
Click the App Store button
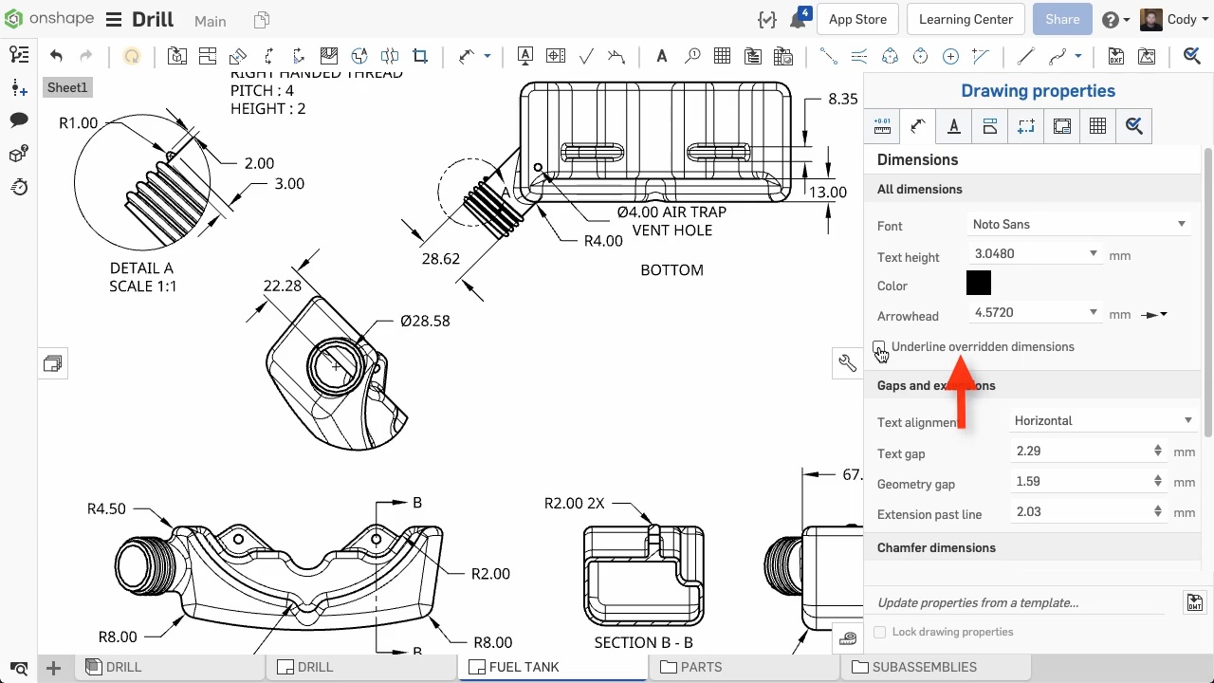coord(857,19)
